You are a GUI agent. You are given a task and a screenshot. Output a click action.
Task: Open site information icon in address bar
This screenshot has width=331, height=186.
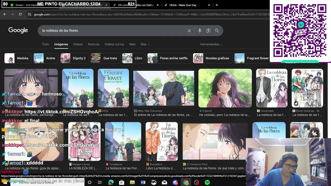(x=29, y=14)
